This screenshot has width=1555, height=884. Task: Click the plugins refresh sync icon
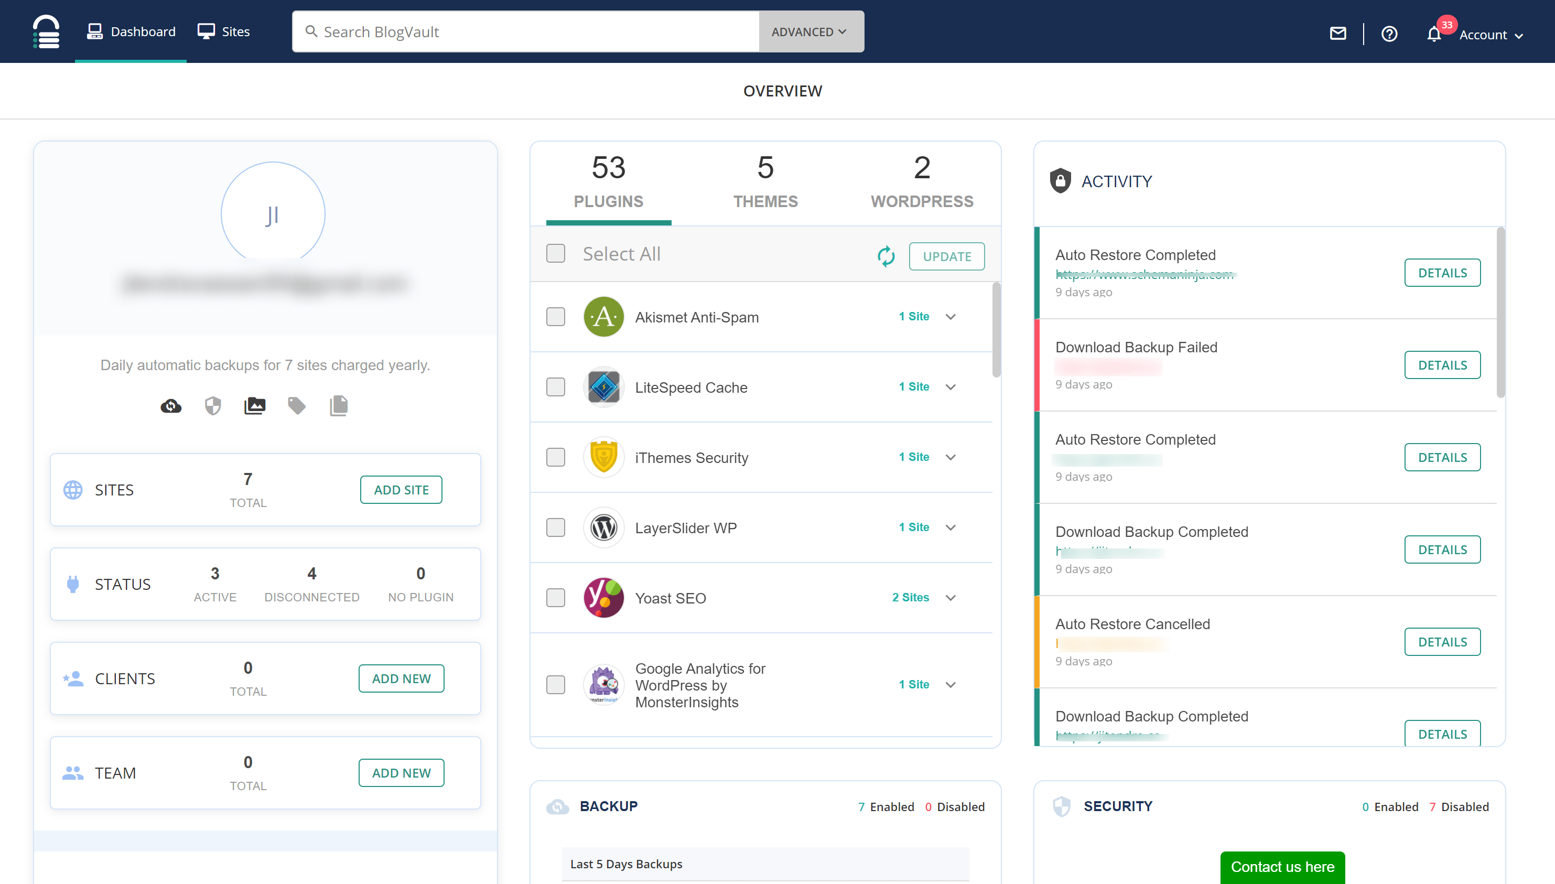tap(886, 256)
